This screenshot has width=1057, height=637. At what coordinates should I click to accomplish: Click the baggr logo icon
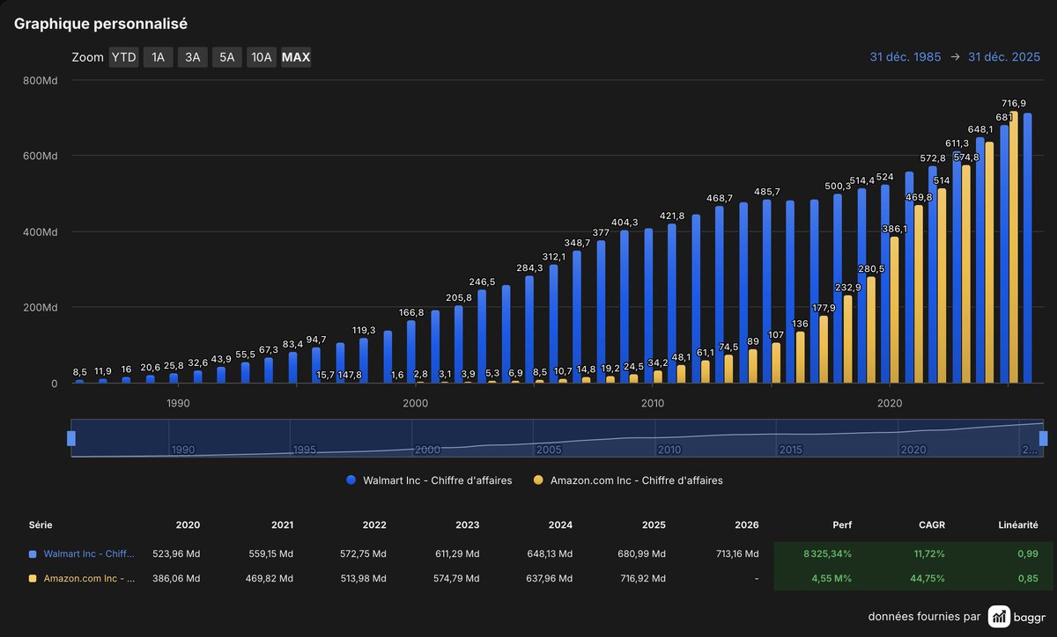[1000, 616]
